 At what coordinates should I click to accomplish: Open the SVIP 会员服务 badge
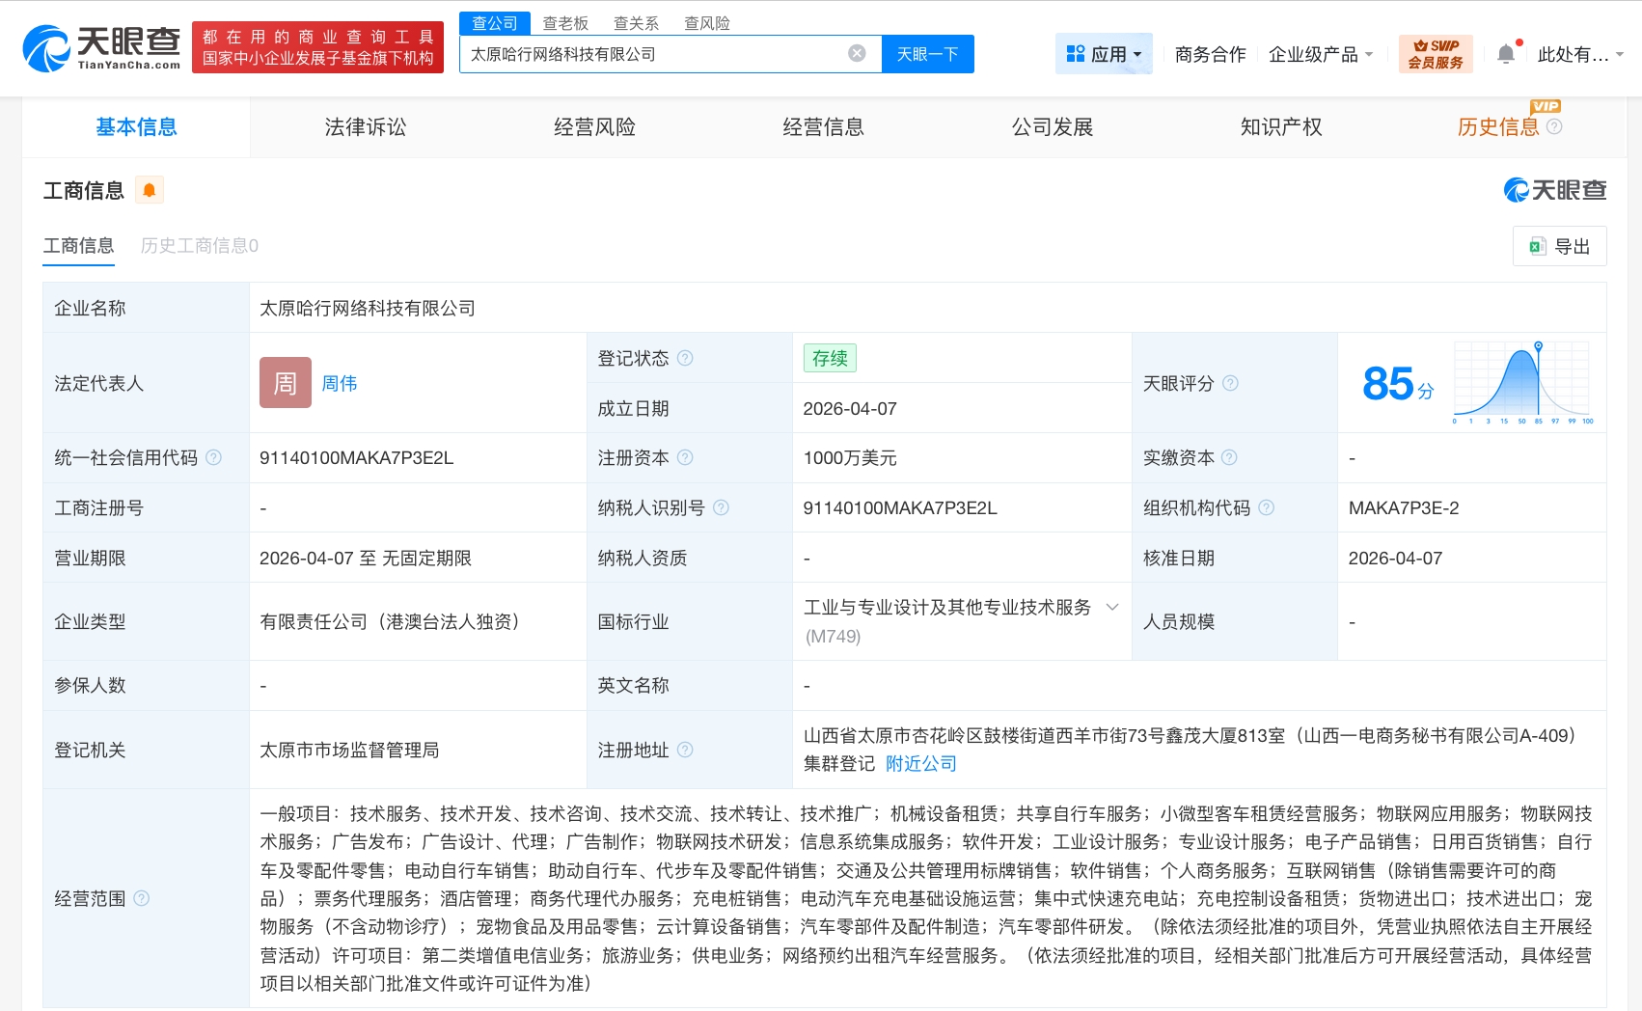tap(1435, 54)
